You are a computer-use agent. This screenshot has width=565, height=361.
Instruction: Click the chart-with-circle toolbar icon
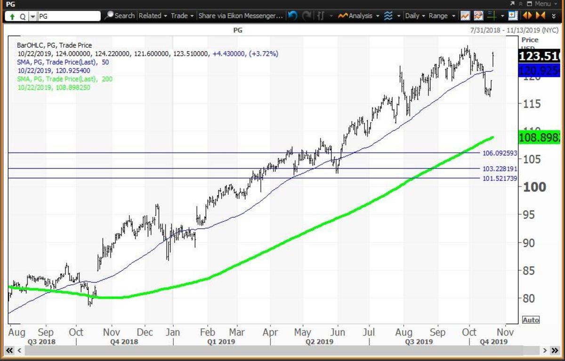click(479, 16)
